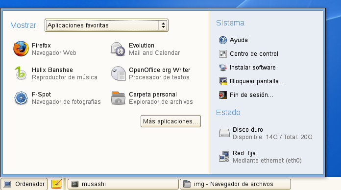The height and width of the screenshot is (190, 341).
Task: Click the Fin de sesión exit icon
Action: click(x=223, y=95)
